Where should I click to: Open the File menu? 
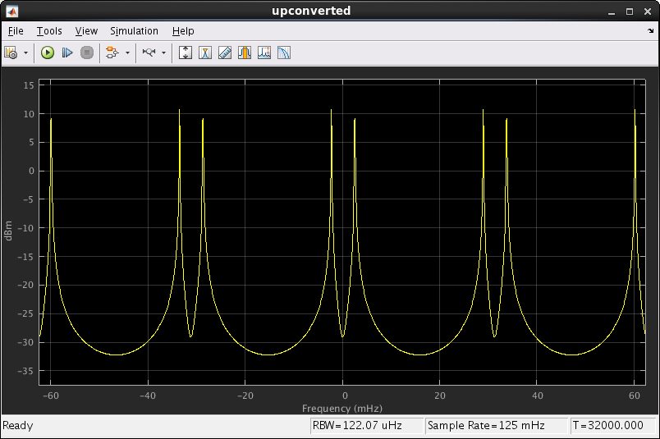click(16, 31)
